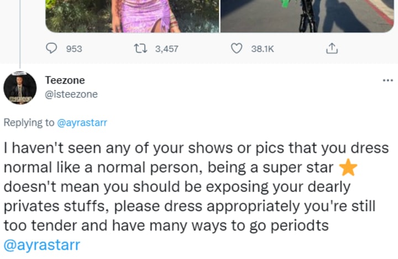Viewport: 398px width, 259px height.
Task: Click the gray "Replying to" label
Action: [29, 123]
